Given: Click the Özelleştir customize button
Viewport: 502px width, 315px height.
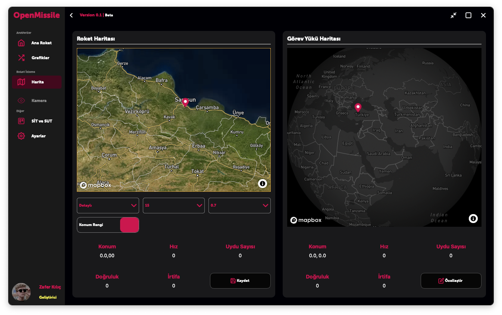Looking at the screenshot, I should coord(451,281).
